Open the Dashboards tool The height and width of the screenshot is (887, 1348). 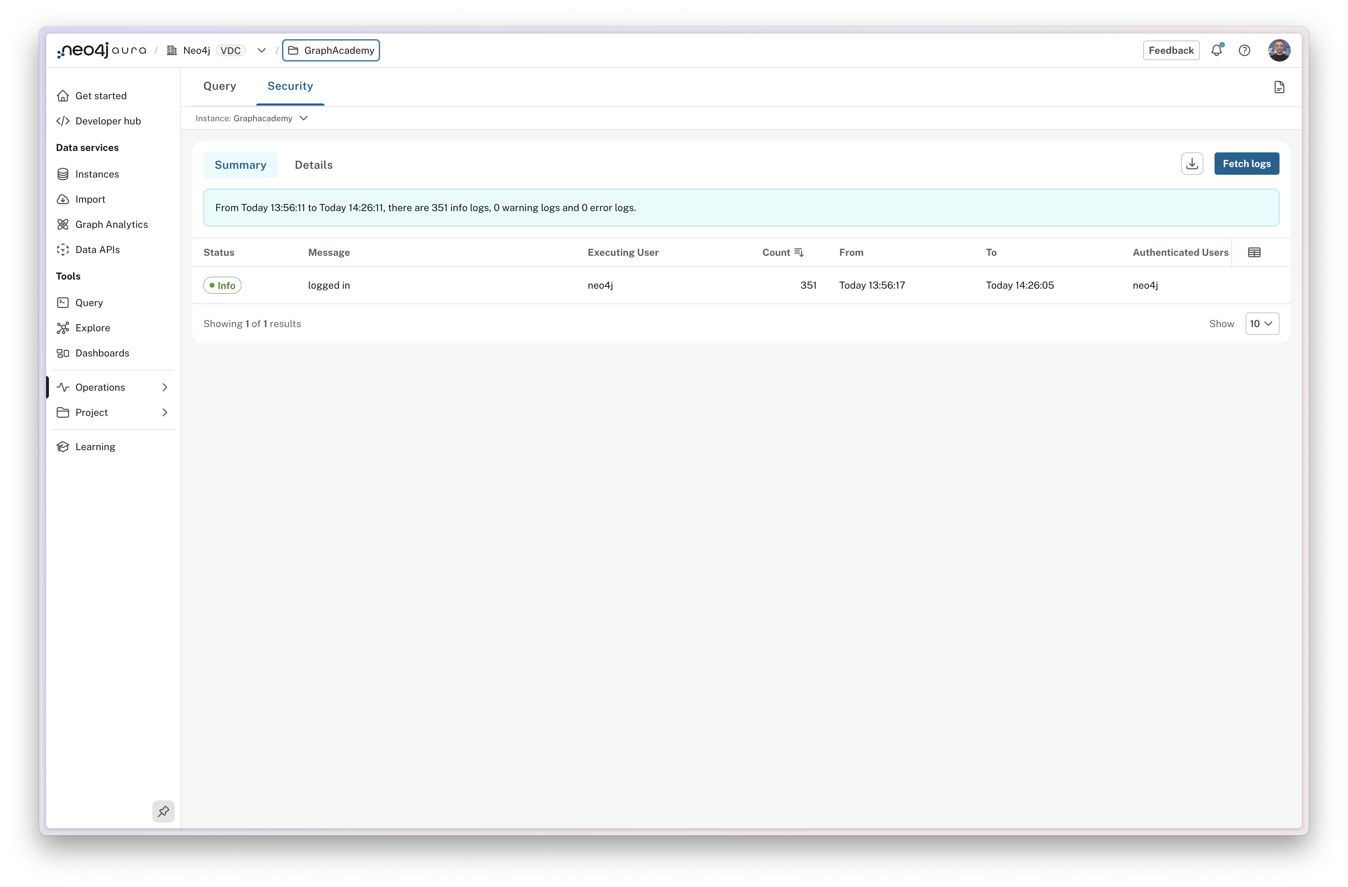[x=102, y=353]
